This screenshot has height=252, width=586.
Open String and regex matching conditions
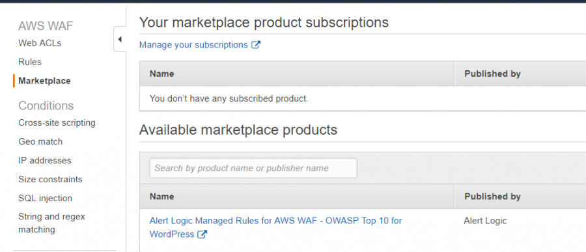click(x=51, y=223)
